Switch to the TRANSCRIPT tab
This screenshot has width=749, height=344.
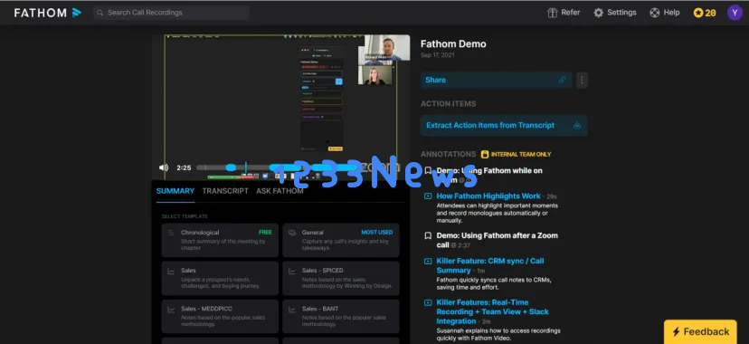225,191
